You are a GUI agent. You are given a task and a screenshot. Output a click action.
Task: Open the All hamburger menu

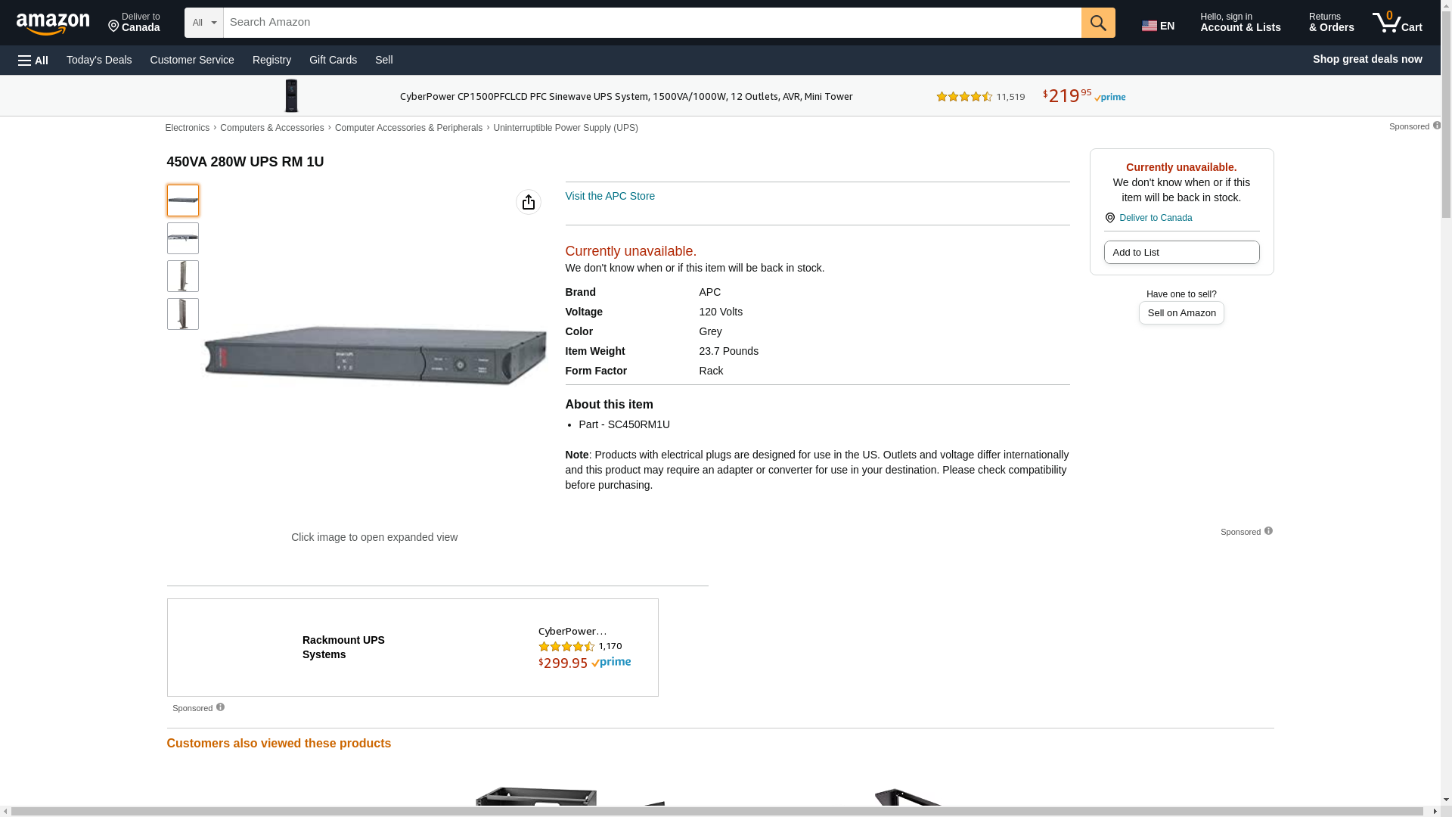33,60
